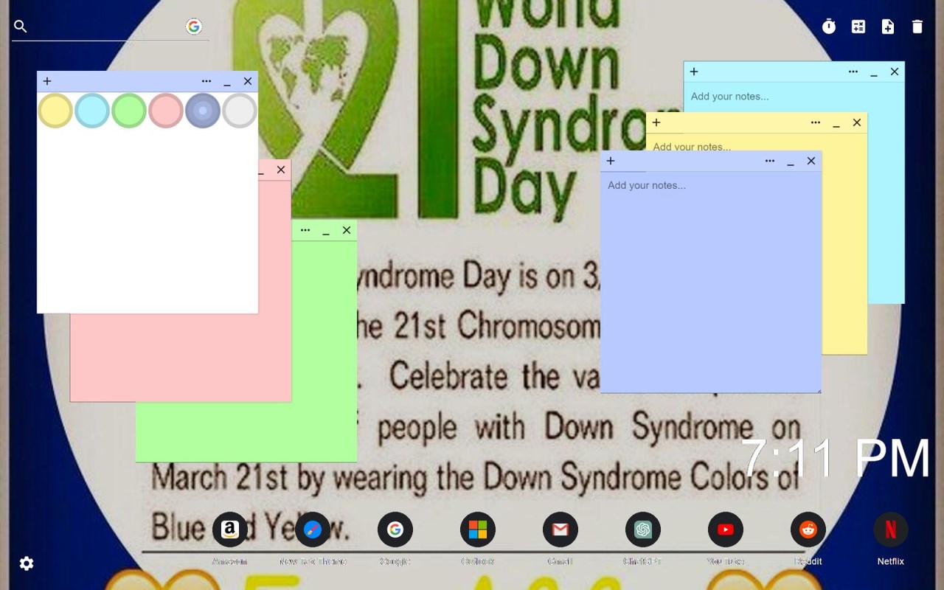The image size is (944, 590).
Task: Add a note using plus on blue note
Action: click(611, 161)
